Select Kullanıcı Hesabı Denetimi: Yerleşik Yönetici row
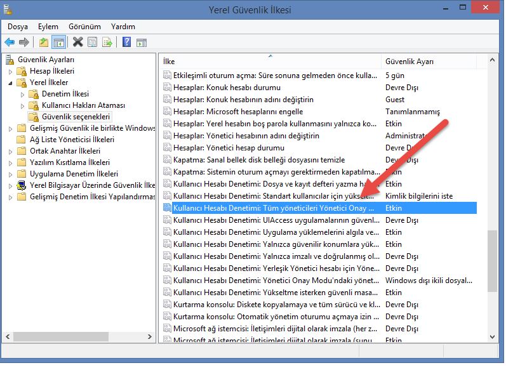 319,268
